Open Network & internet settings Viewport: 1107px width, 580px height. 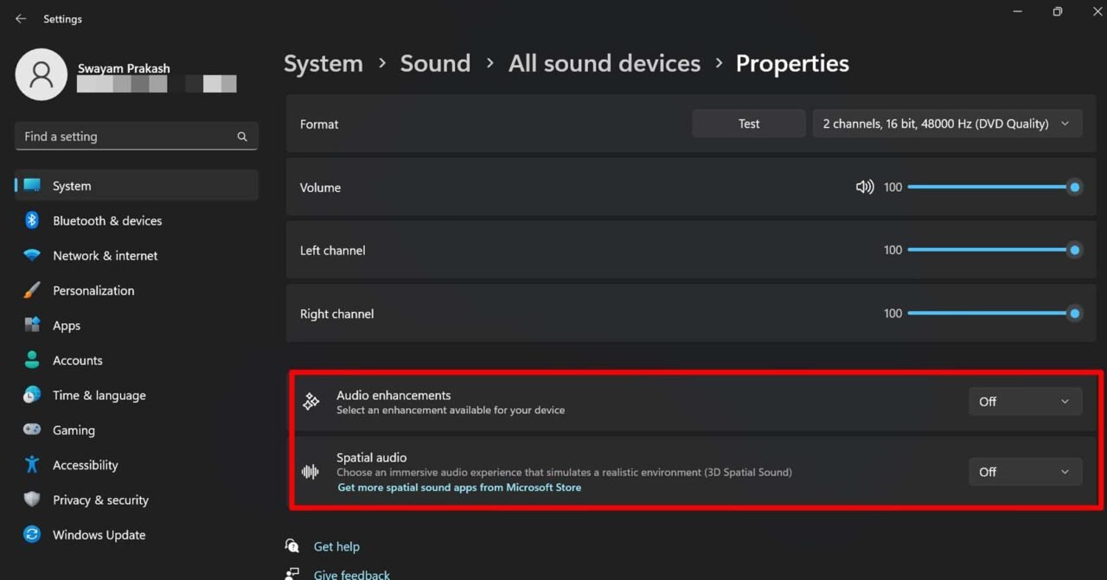coord(105,255)
